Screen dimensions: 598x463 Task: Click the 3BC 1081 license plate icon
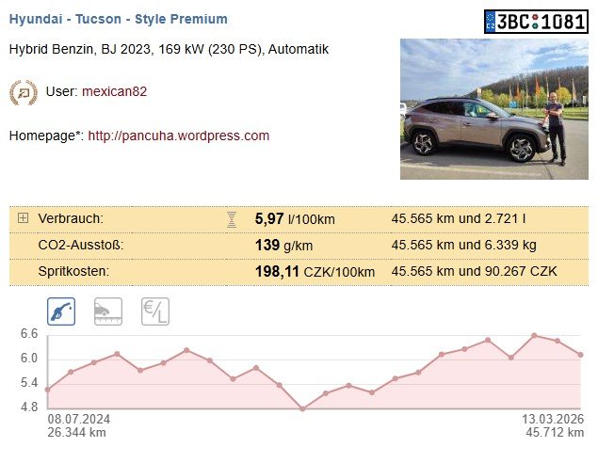point(535,22)
